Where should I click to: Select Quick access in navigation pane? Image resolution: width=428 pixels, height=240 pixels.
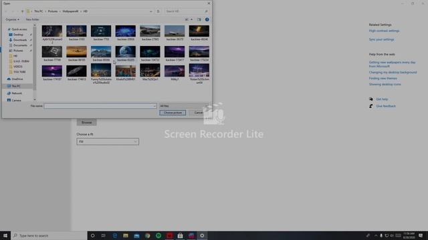pos(19,29)
